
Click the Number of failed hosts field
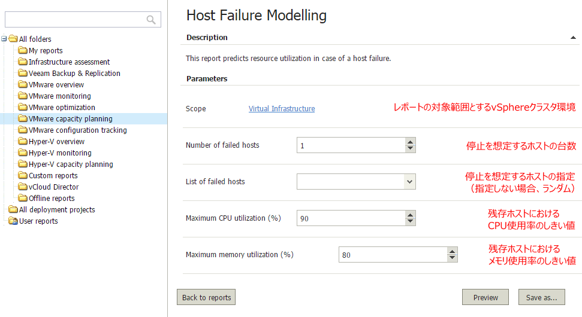click(x=351, y=145)
